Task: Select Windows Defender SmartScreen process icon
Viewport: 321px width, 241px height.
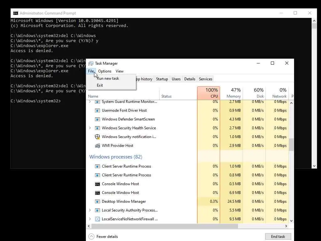Action: (x=97, y=119)
